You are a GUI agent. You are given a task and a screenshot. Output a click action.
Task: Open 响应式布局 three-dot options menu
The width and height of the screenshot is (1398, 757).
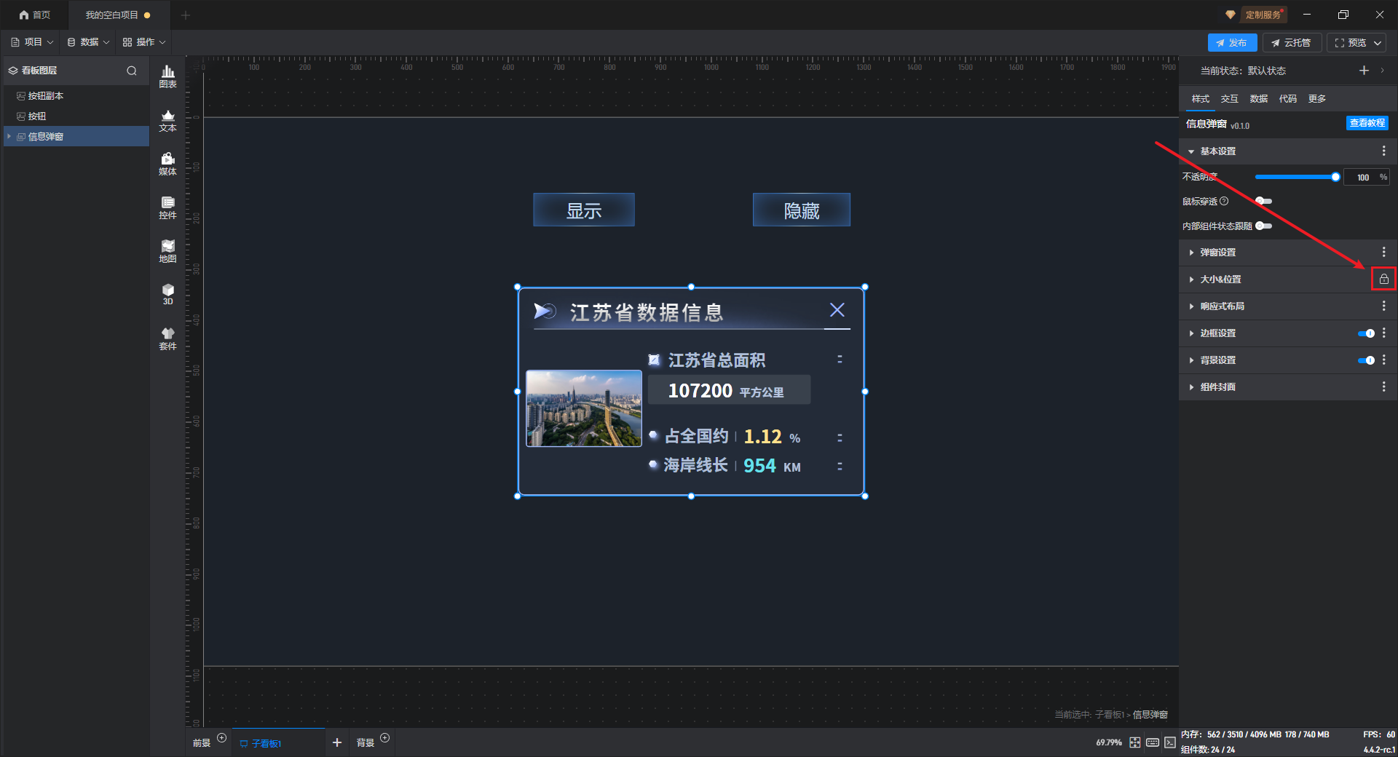coord(1383,306)
